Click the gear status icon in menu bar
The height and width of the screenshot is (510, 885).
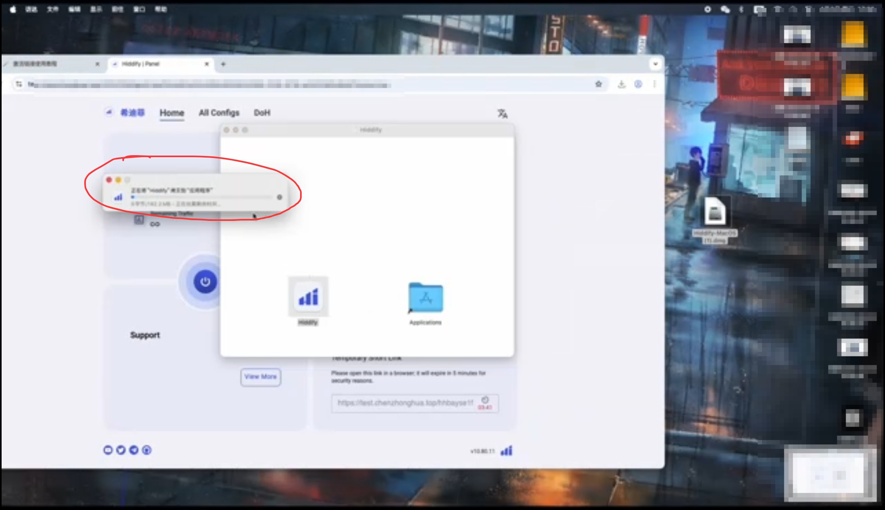[x=708, y=9]
